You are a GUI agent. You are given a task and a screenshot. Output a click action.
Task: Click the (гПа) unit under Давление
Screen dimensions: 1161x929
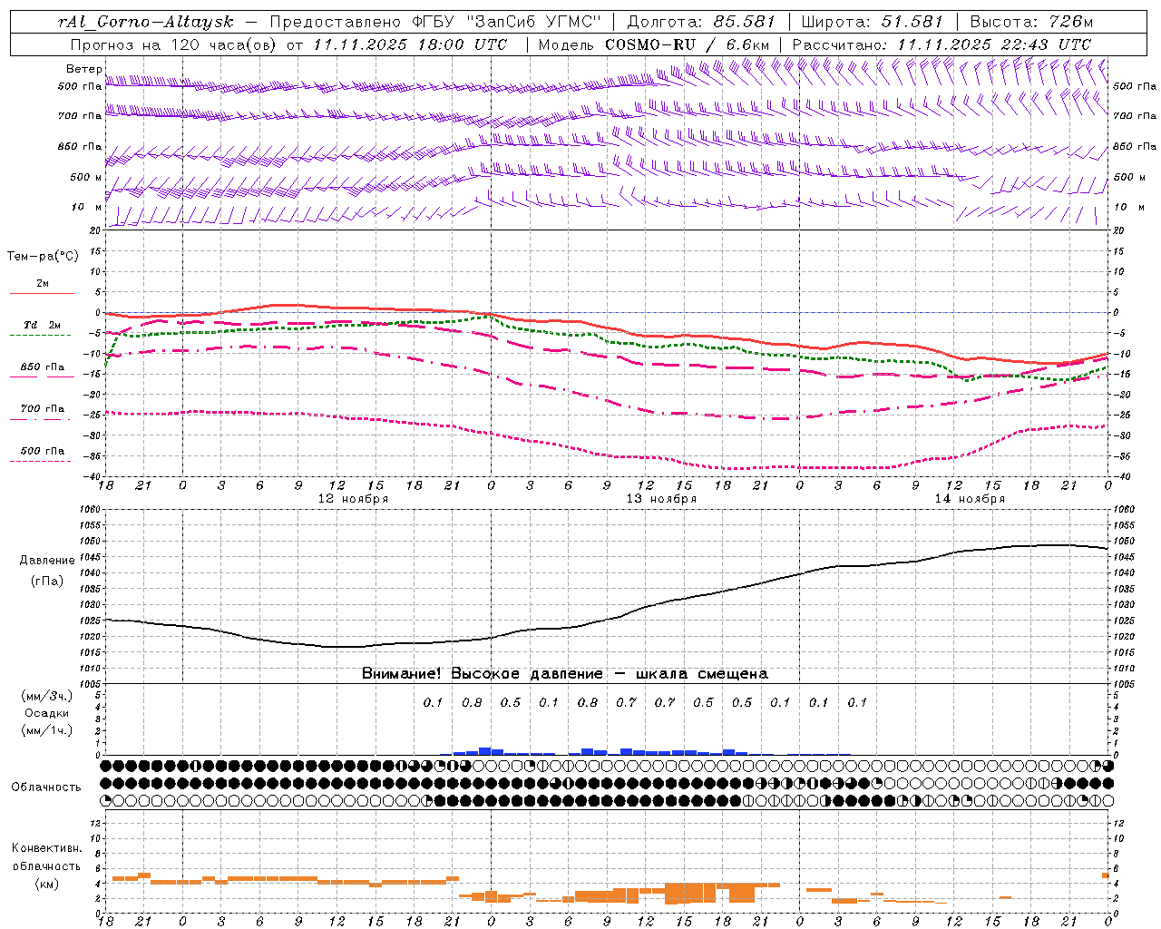pyautogui.click(x=47, y=581)
